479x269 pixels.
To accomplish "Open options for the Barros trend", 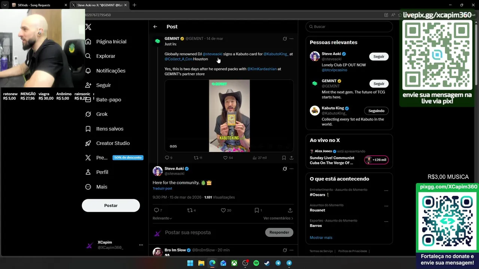I will 386,222.
